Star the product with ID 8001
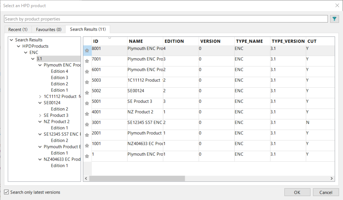This screenshot has width=343, height=200. [x=87, y=51]
